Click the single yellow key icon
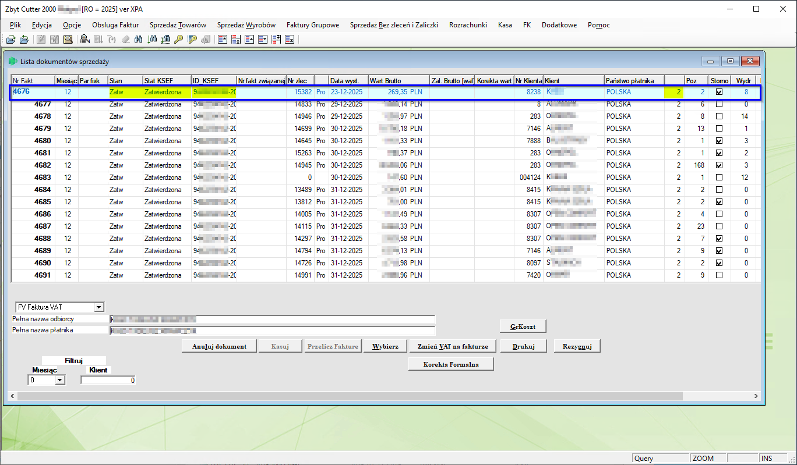This screenshot has width=797, height=465. pos(179,40)
